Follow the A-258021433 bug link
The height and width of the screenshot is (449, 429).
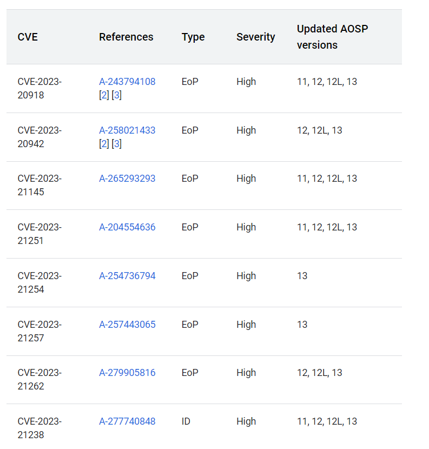(x=127, y=130)
